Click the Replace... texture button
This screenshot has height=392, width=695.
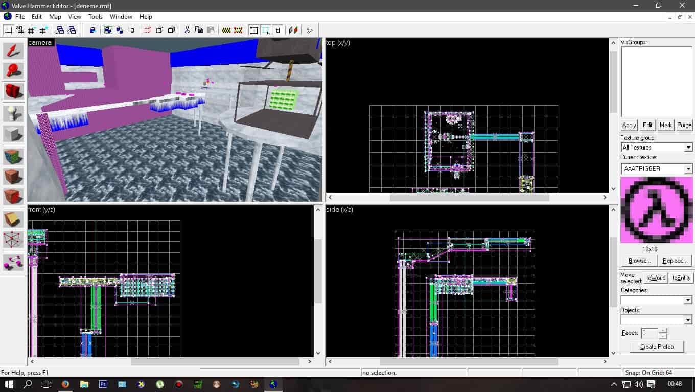click(x=675, y=261)
